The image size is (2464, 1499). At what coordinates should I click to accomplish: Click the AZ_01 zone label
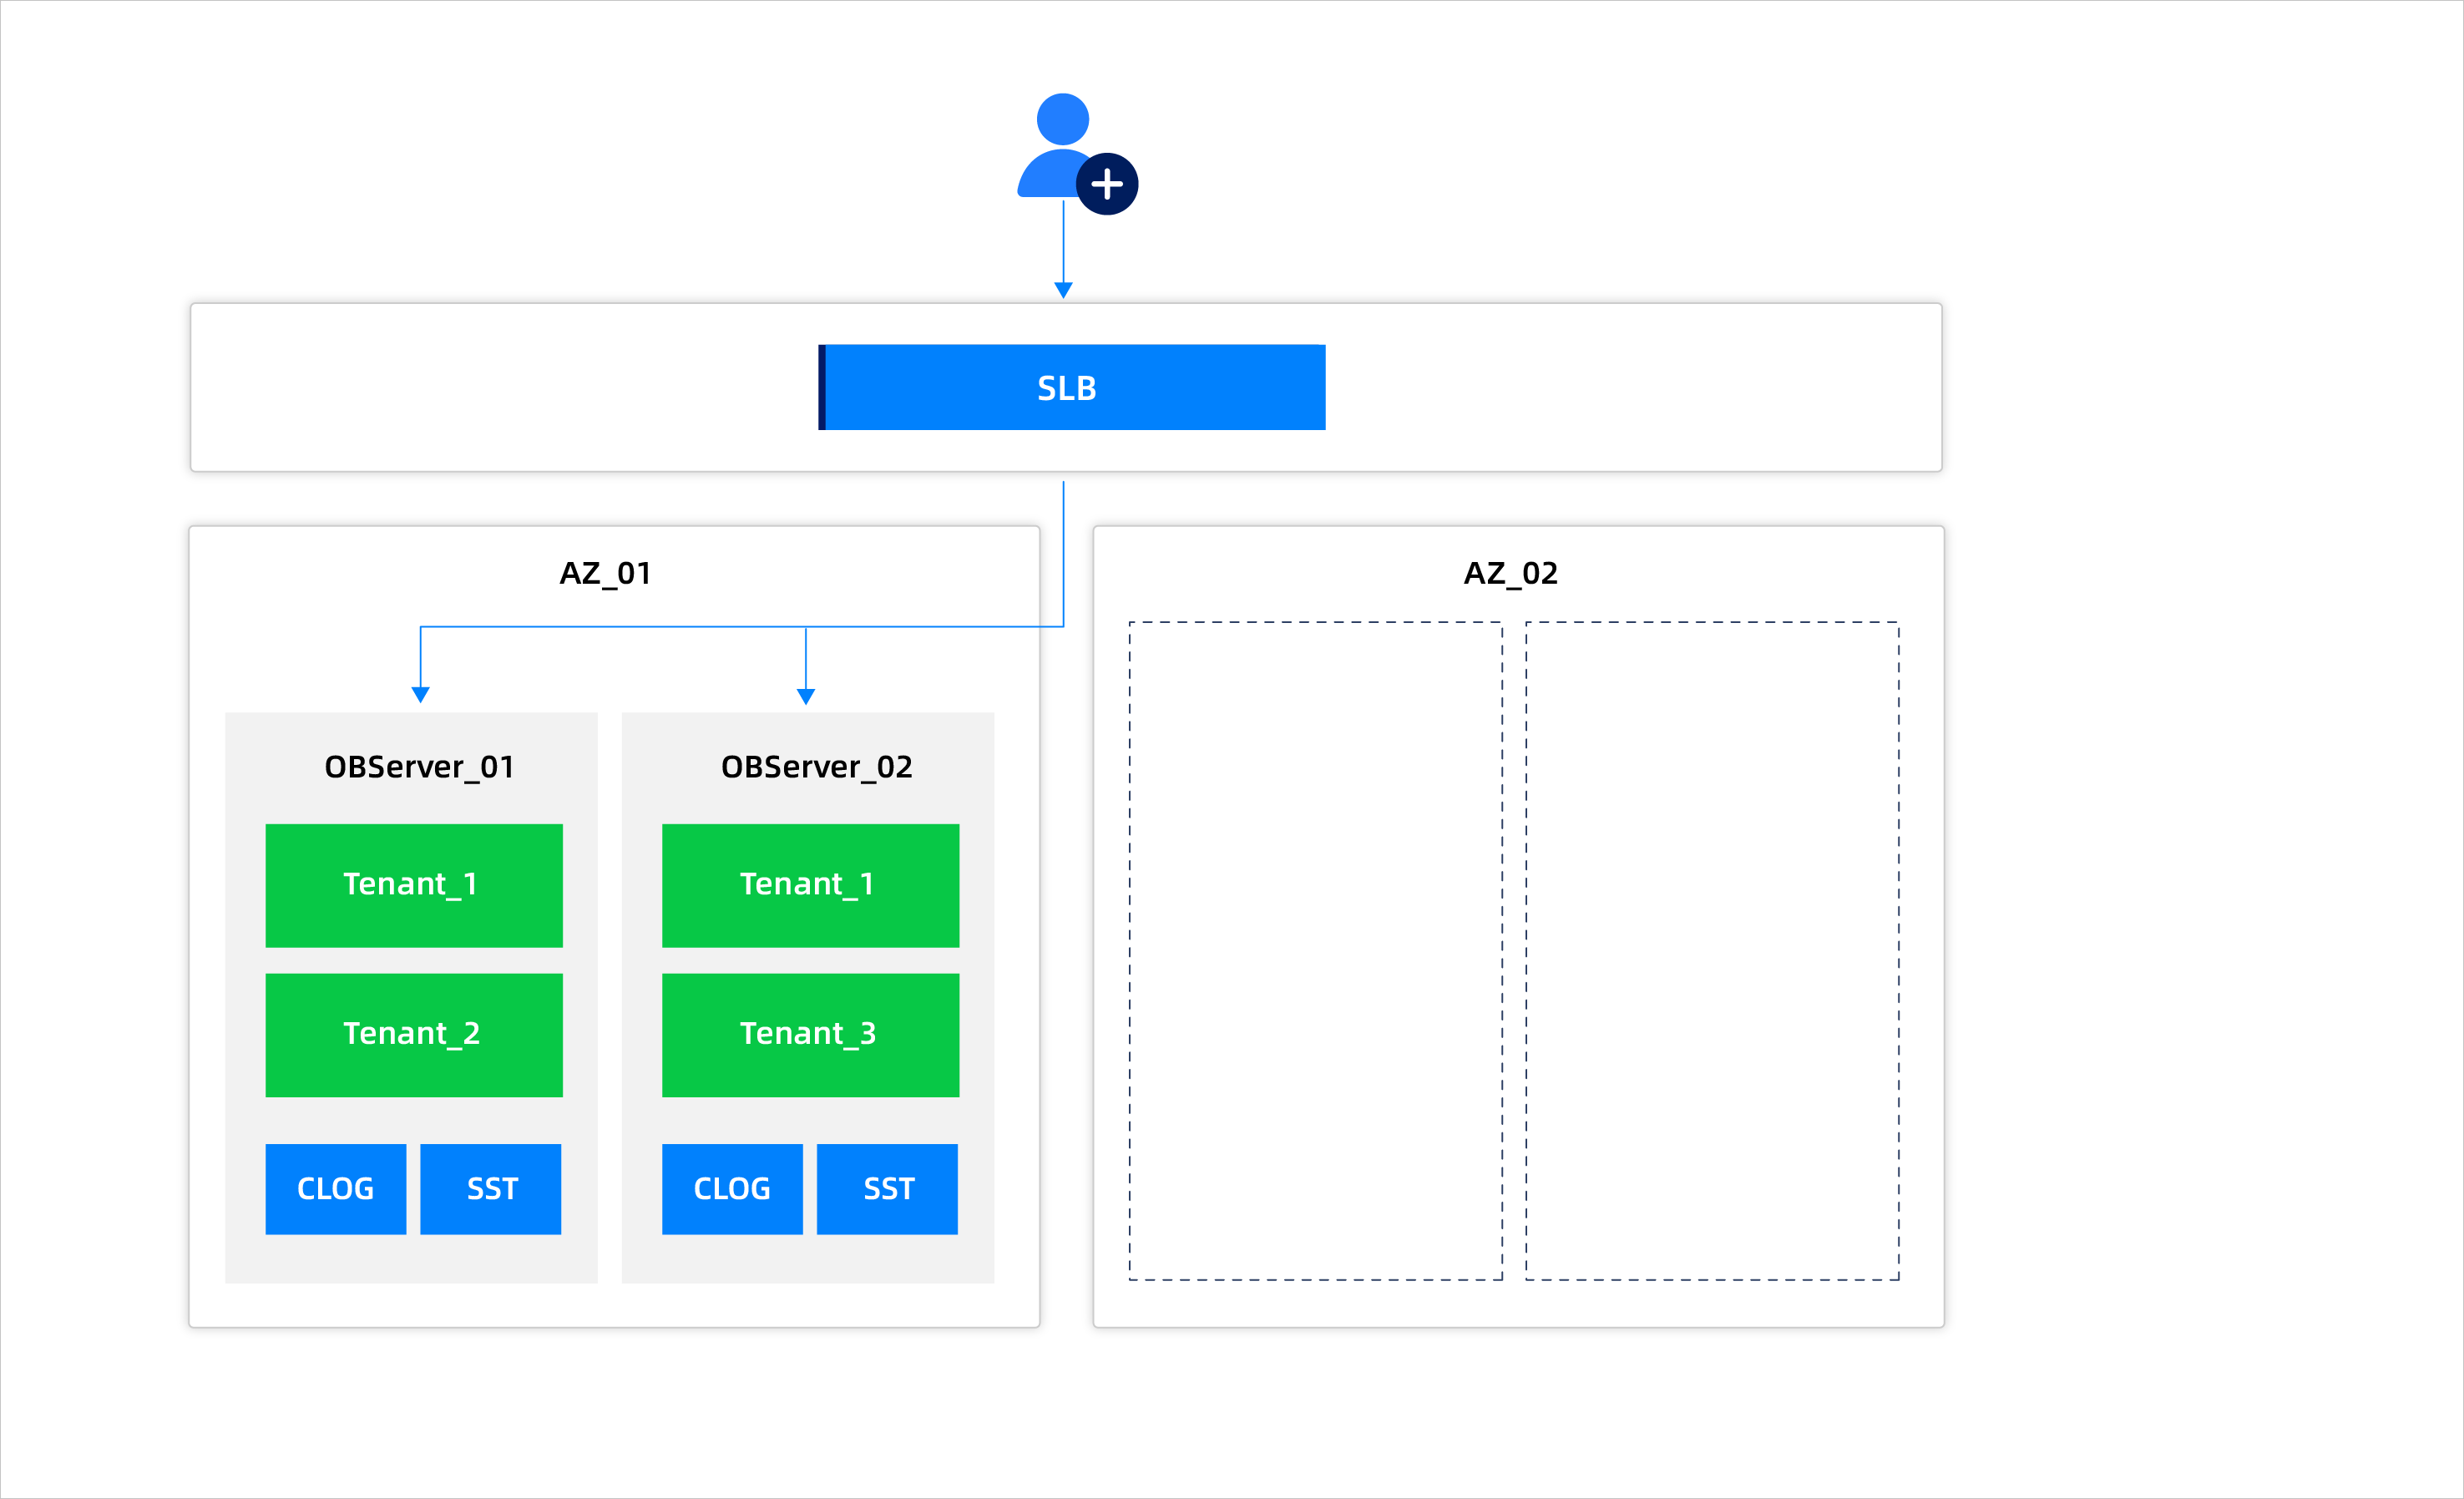pos(605,573)
